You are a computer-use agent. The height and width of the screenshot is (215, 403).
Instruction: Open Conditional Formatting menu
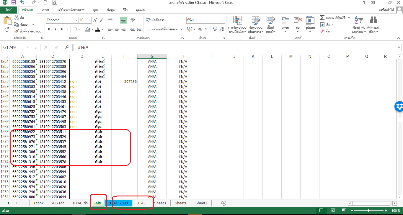pos(237,25)
